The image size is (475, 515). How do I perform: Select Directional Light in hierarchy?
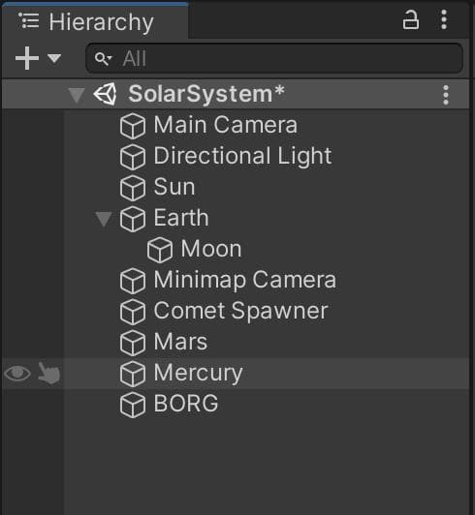pyautogui.click(x=242, y=156)
